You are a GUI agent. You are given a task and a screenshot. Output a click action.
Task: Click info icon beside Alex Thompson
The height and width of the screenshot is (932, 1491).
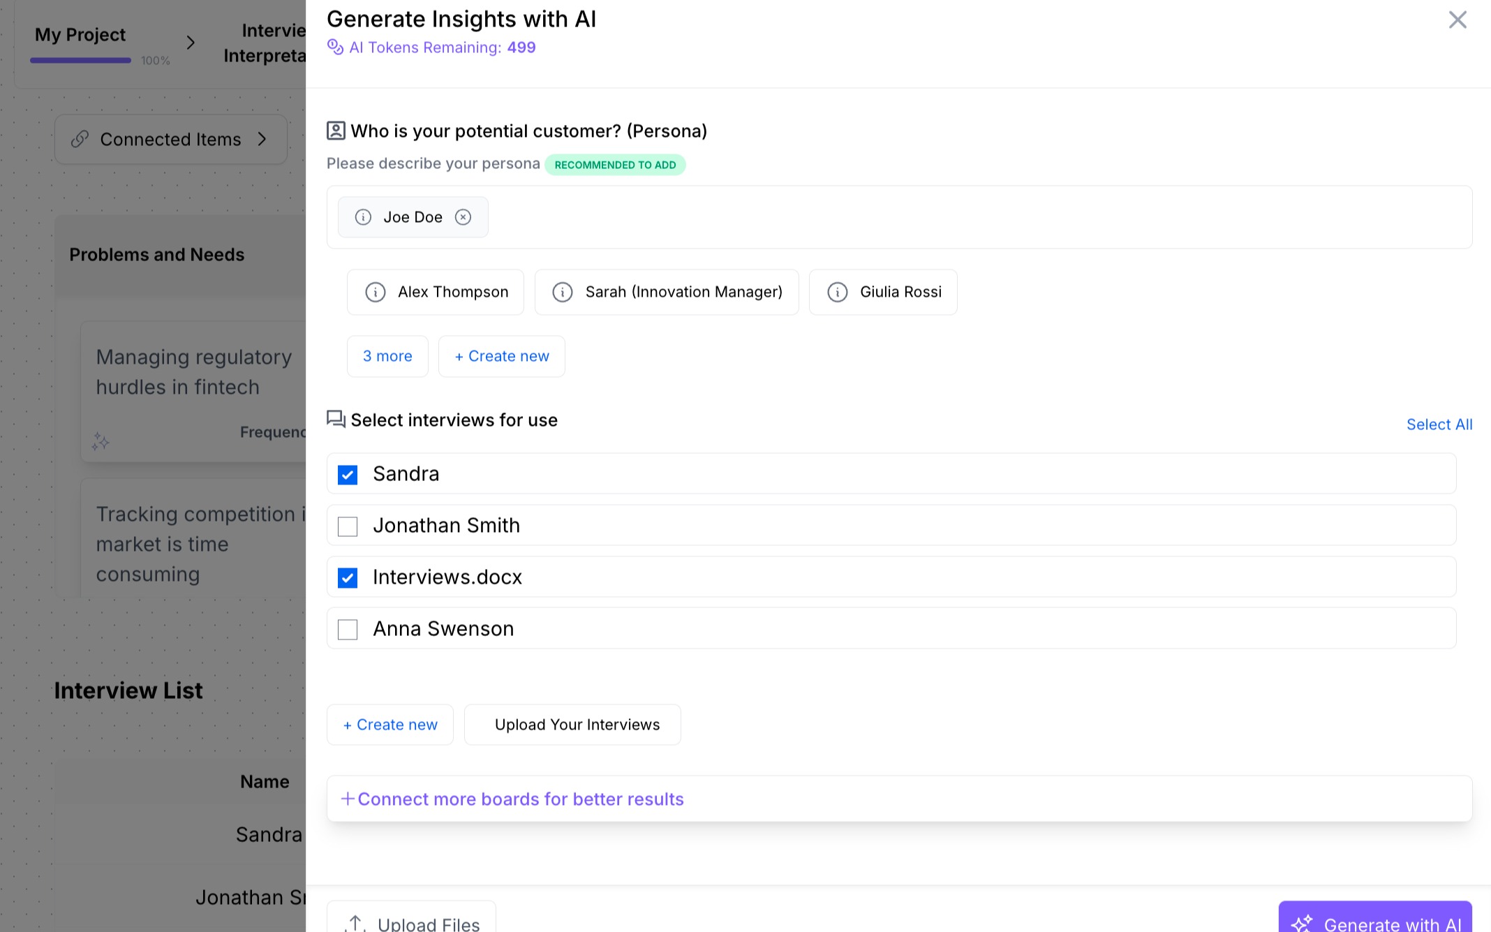[376, 292]
